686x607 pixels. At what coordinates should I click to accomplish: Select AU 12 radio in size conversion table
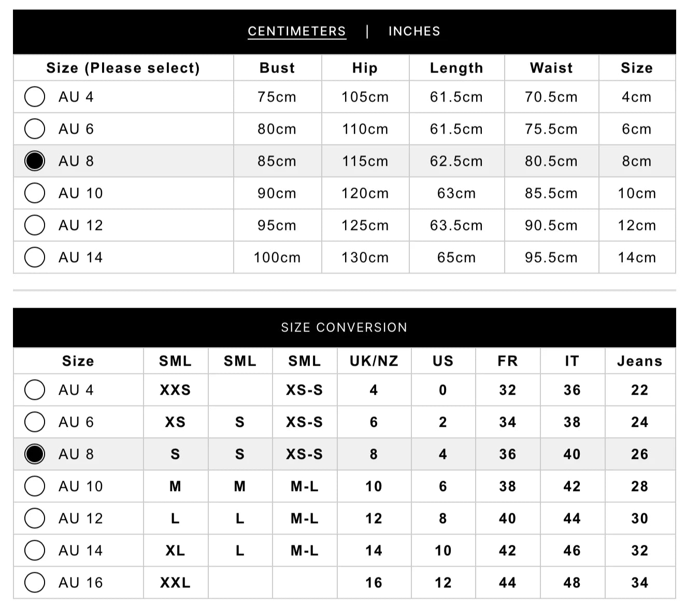point(35,518)
